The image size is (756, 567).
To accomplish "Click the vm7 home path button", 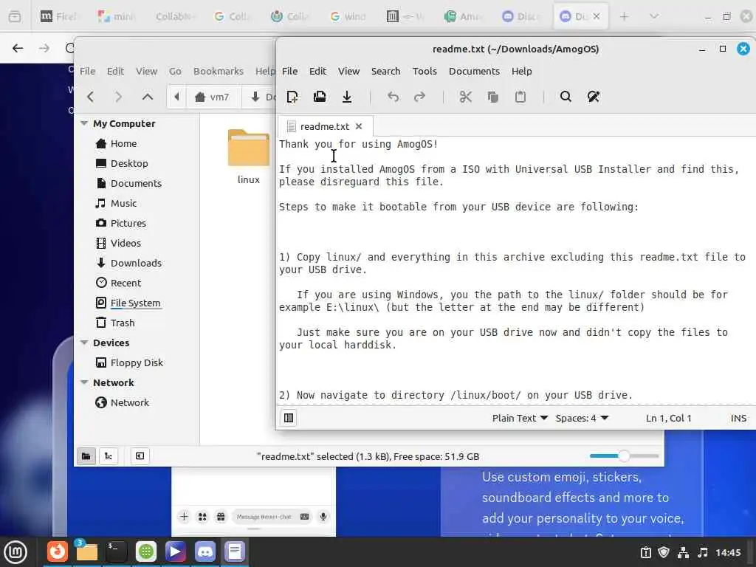I will click(x=212, y=97).
